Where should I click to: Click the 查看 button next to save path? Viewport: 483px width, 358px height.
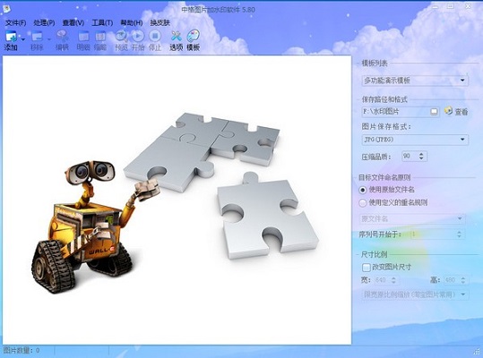pos(456,111)
